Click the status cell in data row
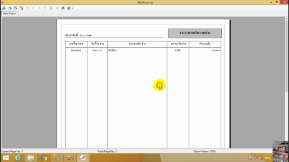The image size is (289, 162). coord(177,50)
